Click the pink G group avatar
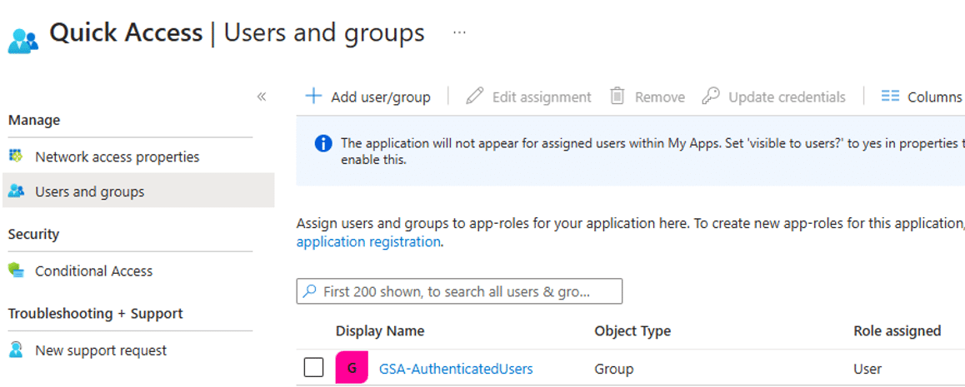Screen dimensions: 965x387 point(352,367)
